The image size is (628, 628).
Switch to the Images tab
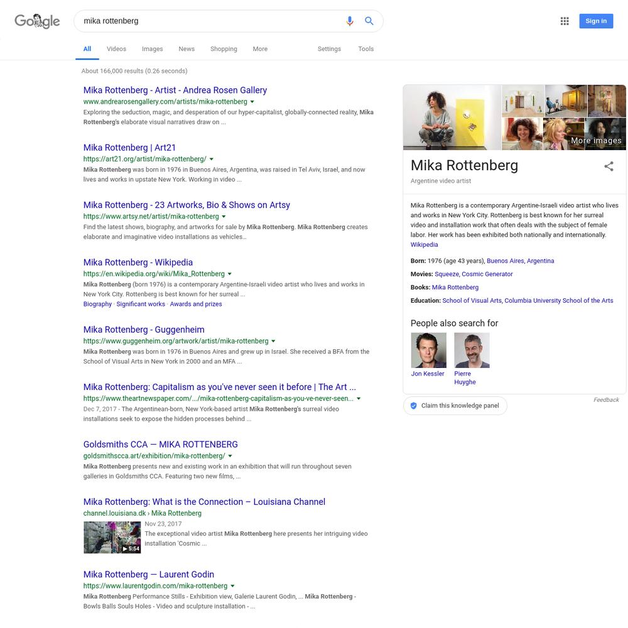click(152, 49)
